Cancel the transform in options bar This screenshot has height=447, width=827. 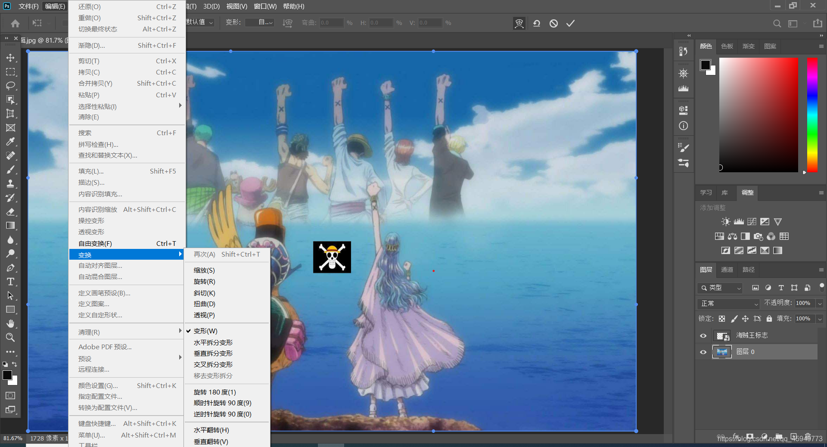[x=554, y=23]
